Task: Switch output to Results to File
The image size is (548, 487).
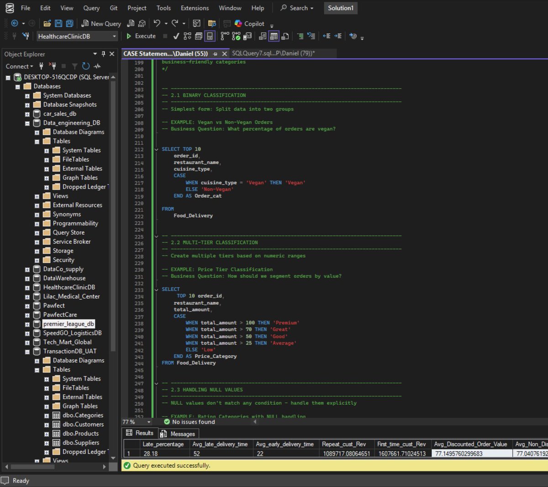Action: pyautogui.click(x=285, y=36)
